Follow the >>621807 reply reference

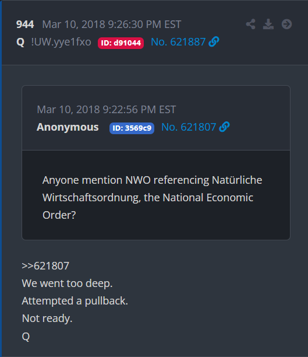coord(45,265)
